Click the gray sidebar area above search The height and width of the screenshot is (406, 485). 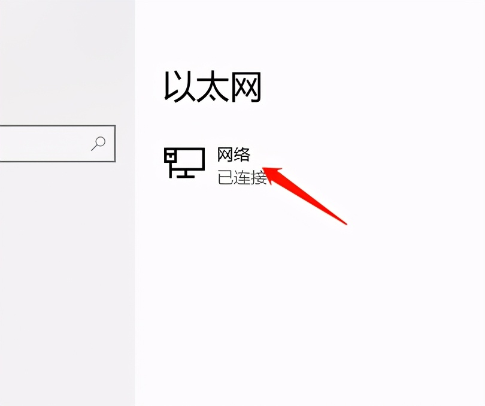[68, 62]
